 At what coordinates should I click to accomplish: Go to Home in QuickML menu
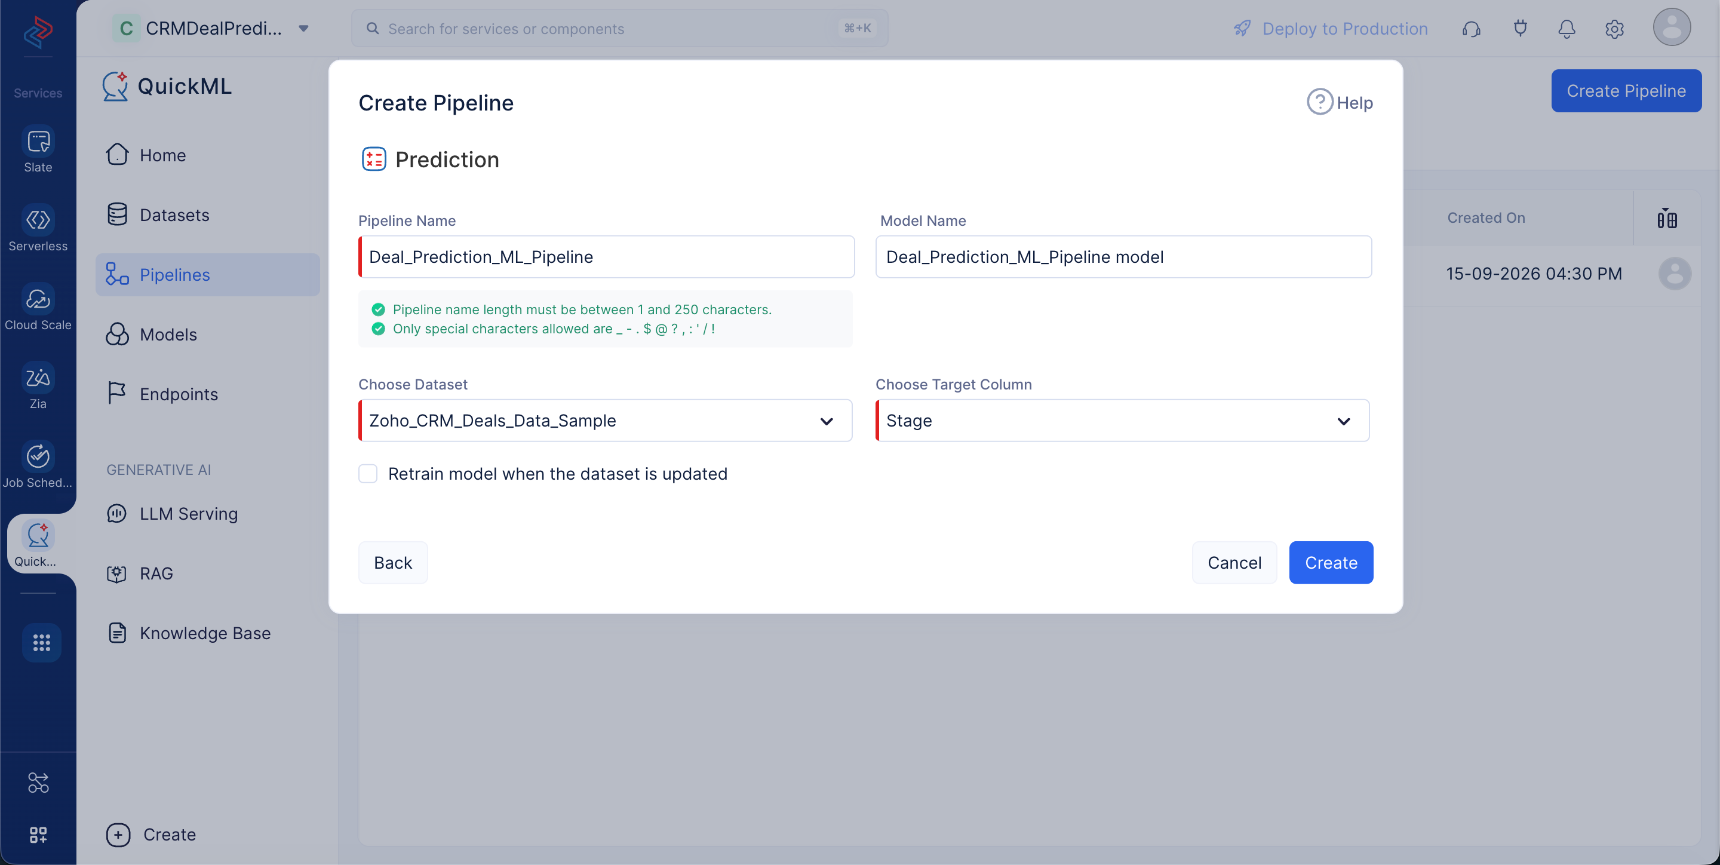(208, 155)
